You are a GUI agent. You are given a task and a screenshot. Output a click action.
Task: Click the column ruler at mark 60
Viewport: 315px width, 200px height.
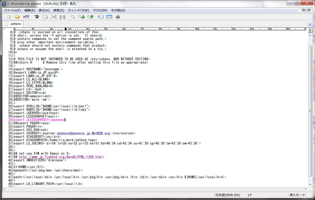click(124, 29)
